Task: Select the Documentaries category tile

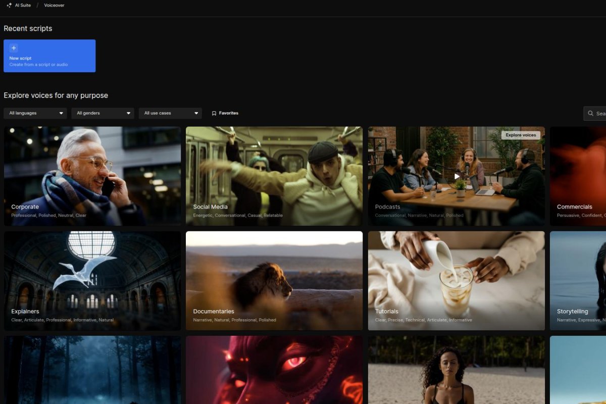Action: [x=274, y=280]
